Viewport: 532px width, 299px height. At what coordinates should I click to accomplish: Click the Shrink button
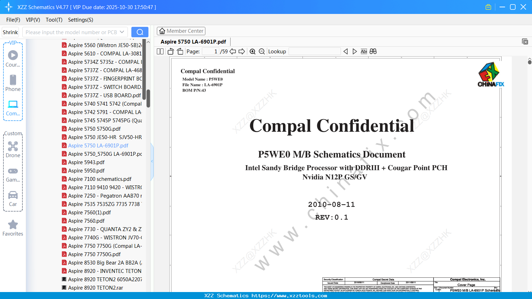(x=10, y=32)
